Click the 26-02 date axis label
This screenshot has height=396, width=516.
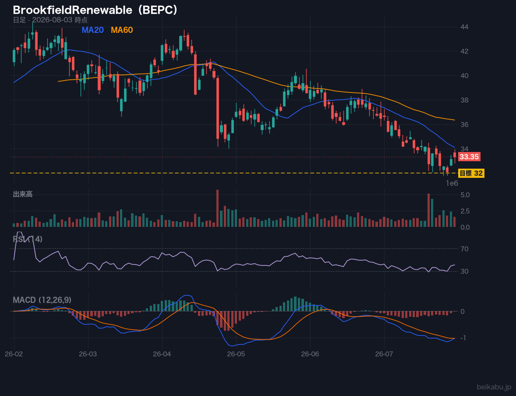tap(14, 354)
